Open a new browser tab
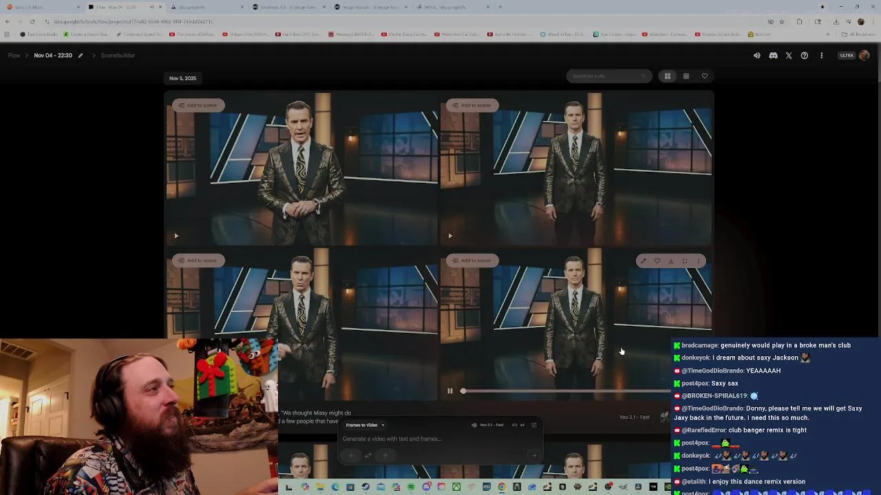 (500, 7)
